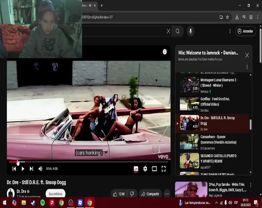Screen dimensions: 262x208
Task: Open YouTube settings three-dot menu
Action: click(230, 31)
